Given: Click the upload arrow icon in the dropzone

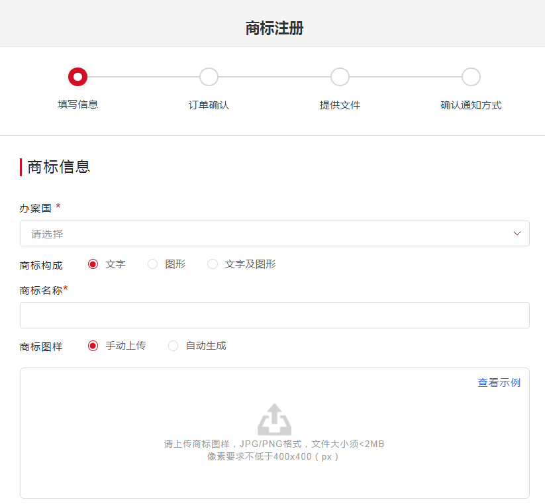Looking at the screenshot, I should pos(274,419).
